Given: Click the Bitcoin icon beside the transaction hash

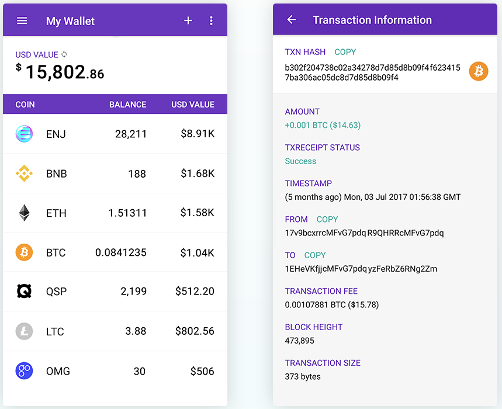Looking at the screenshot, I should coord(478,71).
